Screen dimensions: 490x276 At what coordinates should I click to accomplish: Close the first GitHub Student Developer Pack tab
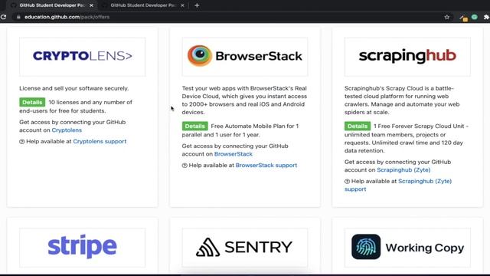tap(91, 5)
